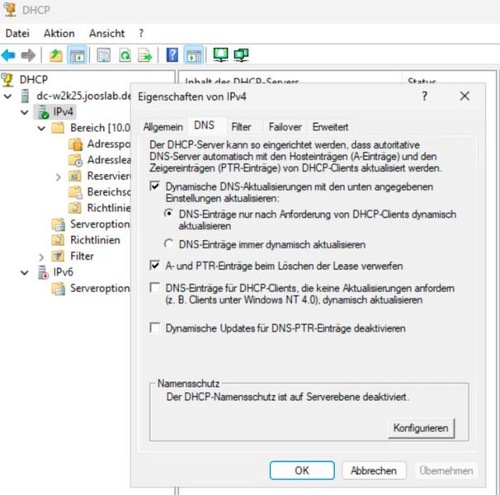Image resolution: width=500 pixels, height=495 pixels.
Task: Close the Eigenschaften von IPv4 dialog
Action: click(465, 96)
